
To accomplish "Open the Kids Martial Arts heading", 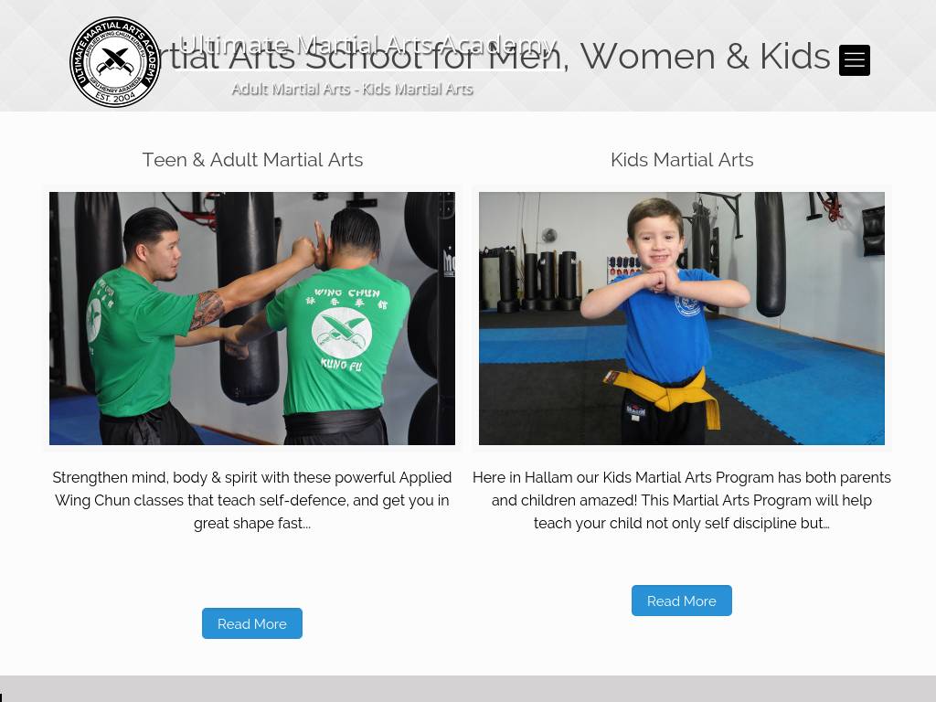I will coord(682,160).
